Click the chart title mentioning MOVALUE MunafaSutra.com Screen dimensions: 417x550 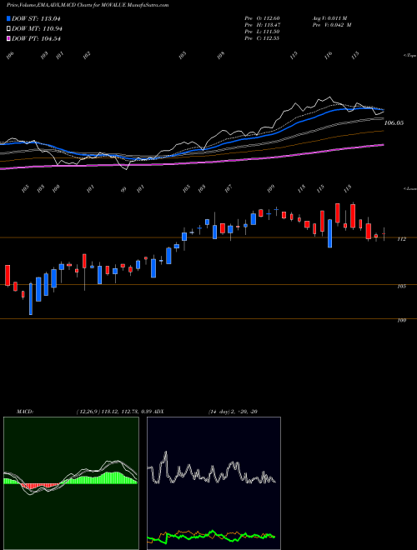[x=88, y=5]
